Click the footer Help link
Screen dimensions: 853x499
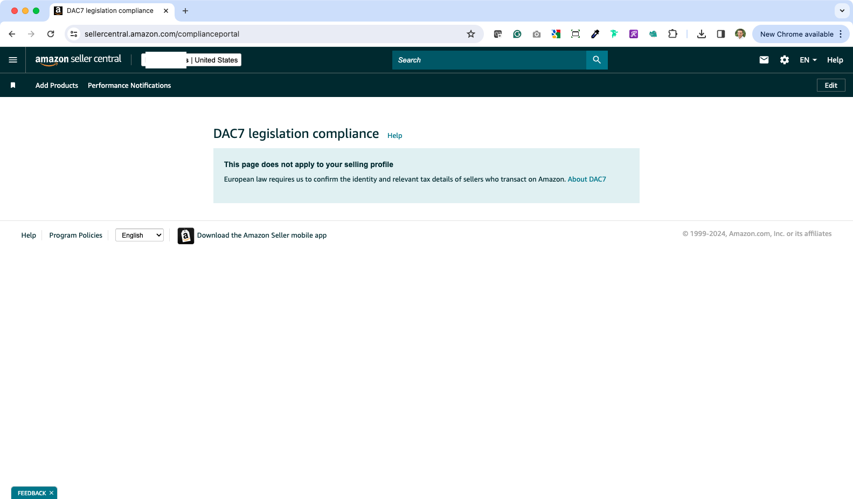point(29,235)
